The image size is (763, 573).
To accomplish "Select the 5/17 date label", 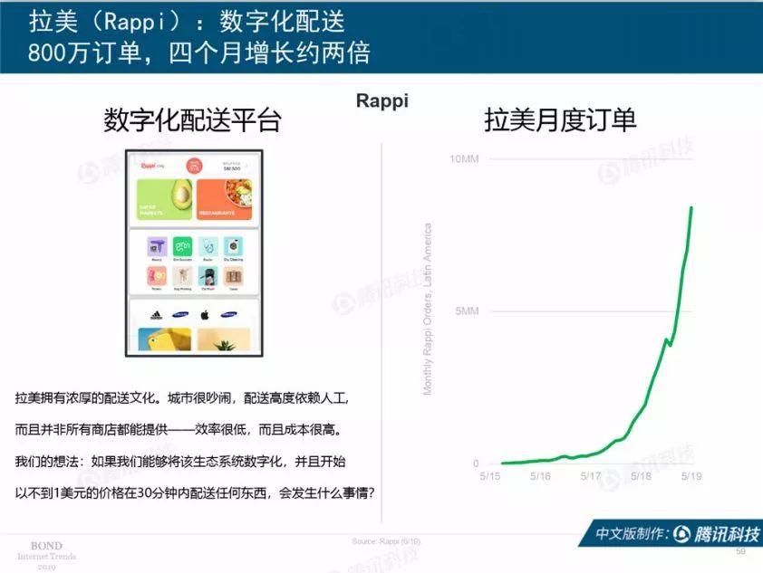I will coord(591,476).
